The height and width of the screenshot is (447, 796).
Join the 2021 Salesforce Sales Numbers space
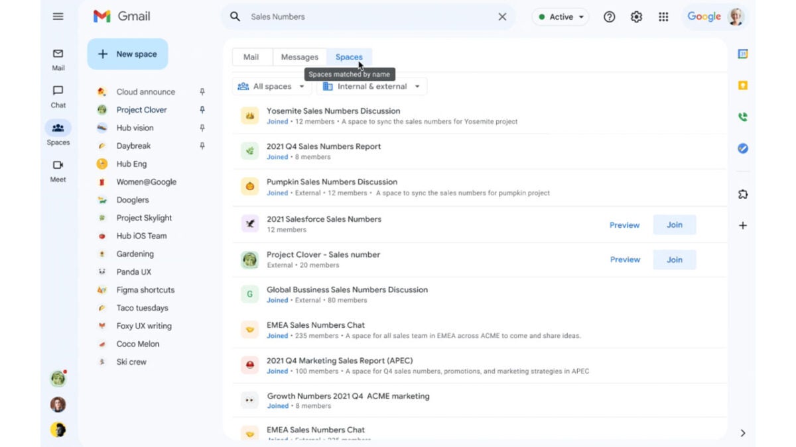point(675,225)
